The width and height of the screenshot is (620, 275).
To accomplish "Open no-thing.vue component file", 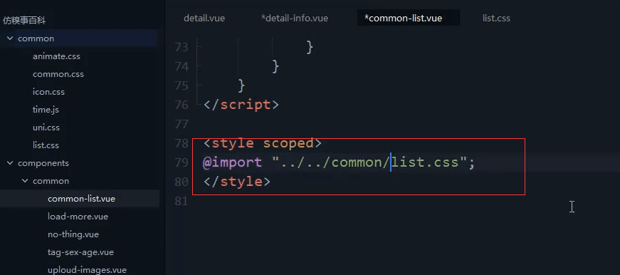I will point(73,234).
